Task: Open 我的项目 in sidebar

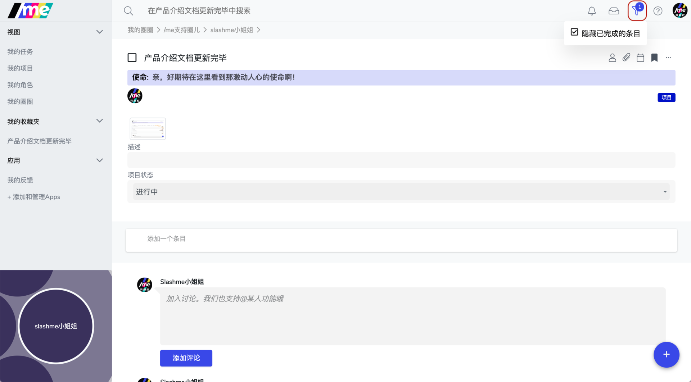Action: 20,68
